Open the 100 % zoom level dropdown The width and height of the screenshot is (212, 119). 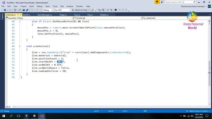click(10, 107)
